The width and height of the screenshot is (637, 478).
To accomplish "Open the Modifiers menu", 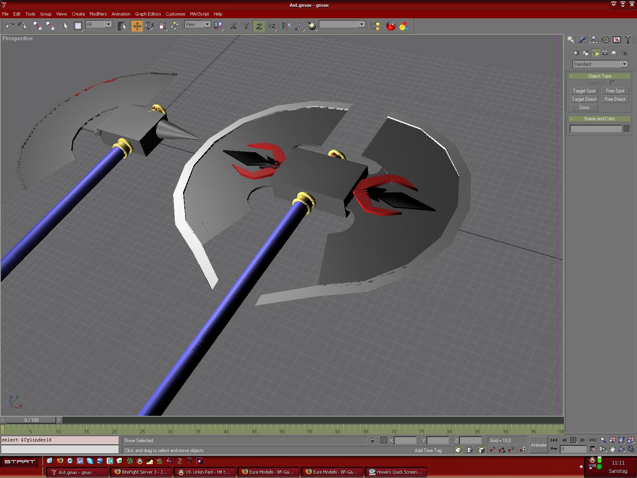I will [x=98, y=14].
